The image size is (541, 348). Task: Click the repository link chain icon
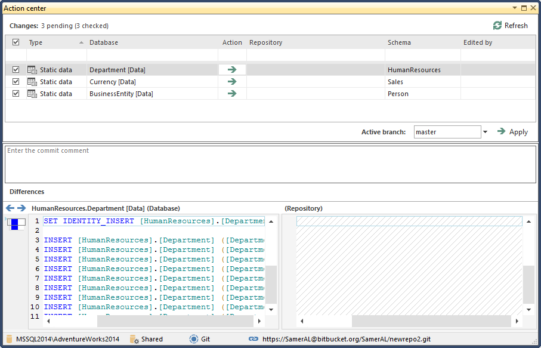click(x=254, y=339)
